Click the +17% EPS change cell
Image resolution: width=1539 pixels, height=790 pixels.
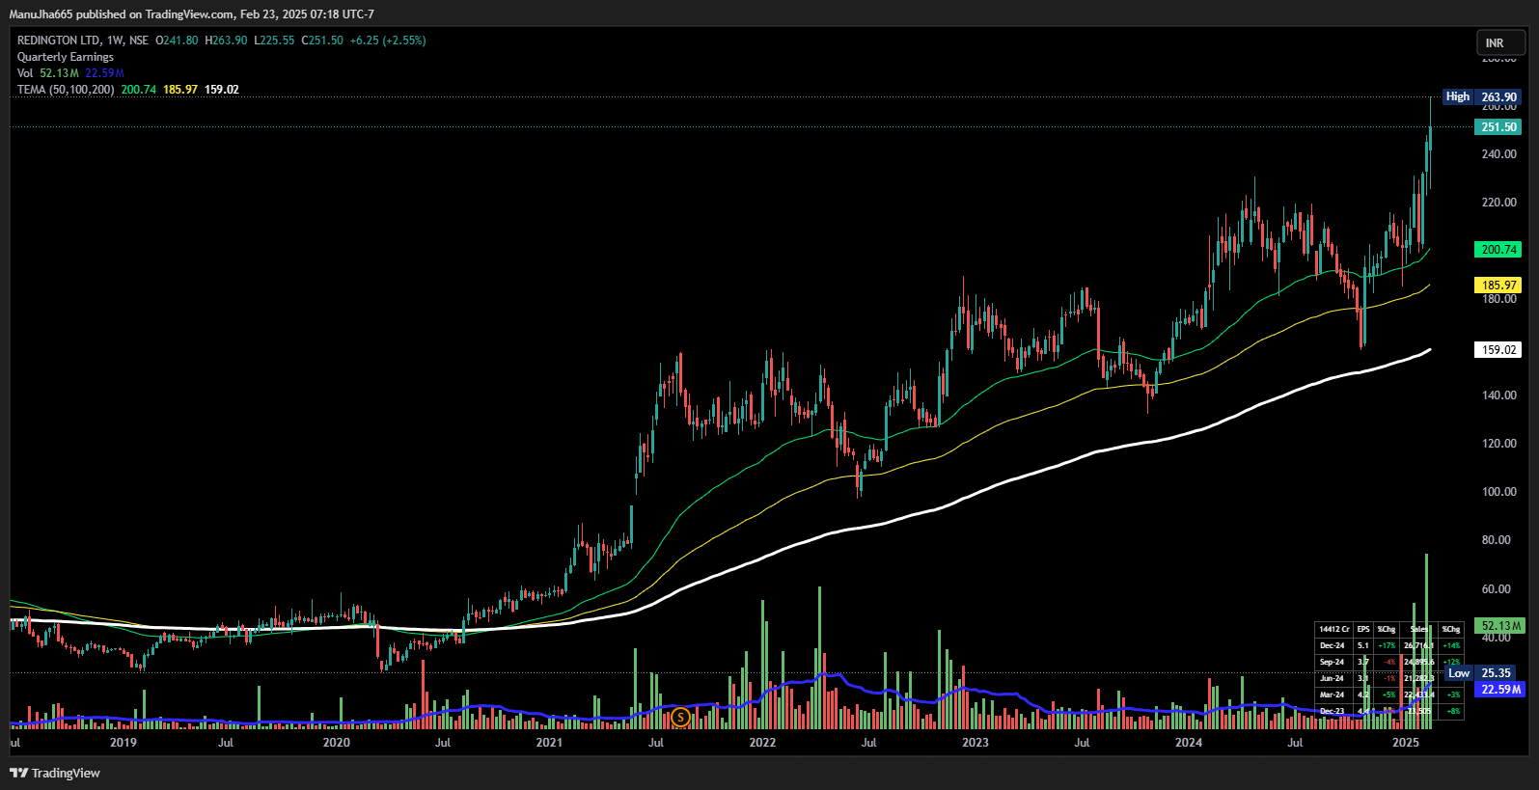click(1387, 645)
